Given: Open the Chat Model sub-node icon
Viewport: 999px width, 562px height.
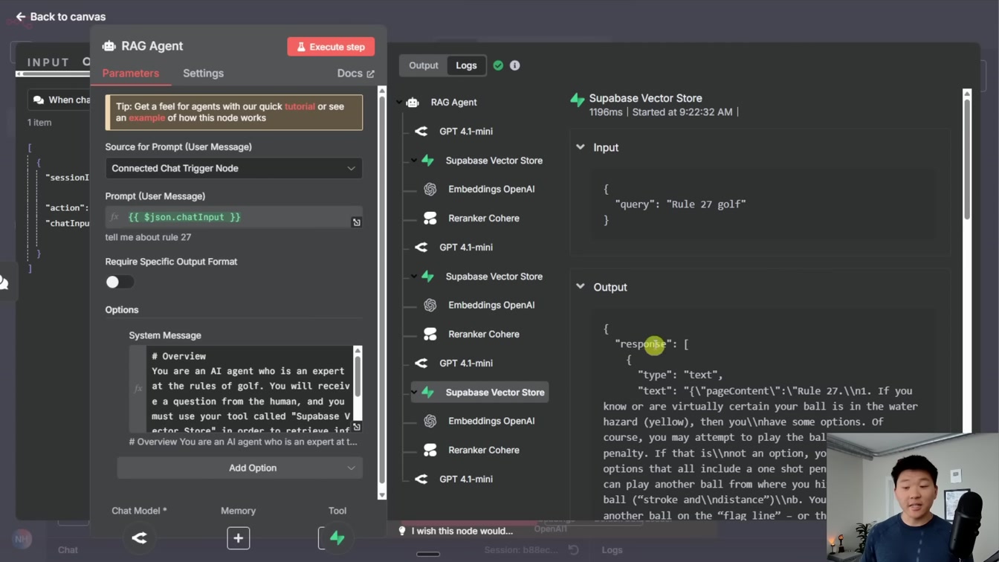Looking at the screenshot, I should pyautogui.click(x=139, y=538).
